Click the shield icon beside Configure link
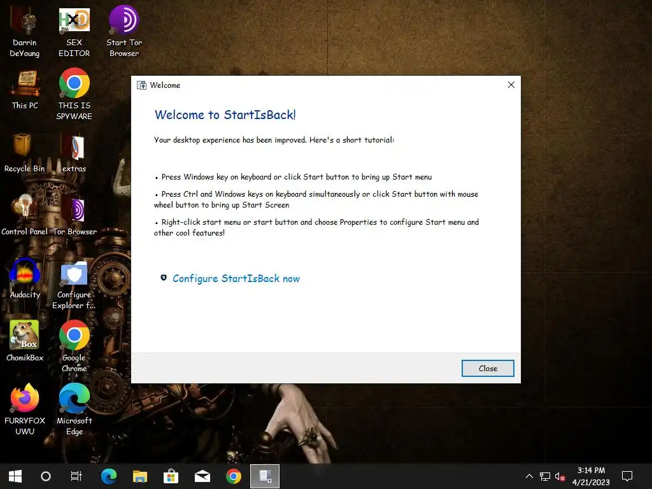The height and width of the screenshot is (489, 652). pyautogui.click(x=164, y=278)
